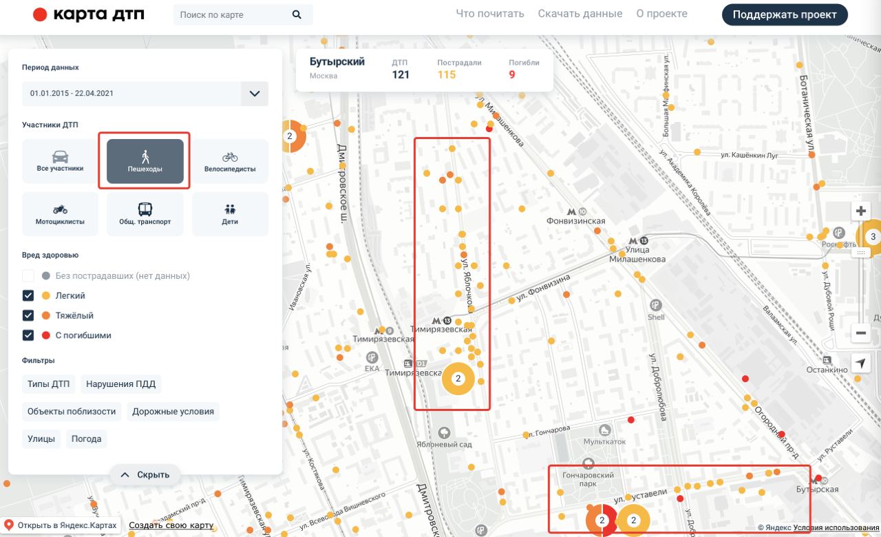Image resolution: width=881 pixels, height=537 pixels.
Task: Select the Дети children filter
Action: pos(230,214)
